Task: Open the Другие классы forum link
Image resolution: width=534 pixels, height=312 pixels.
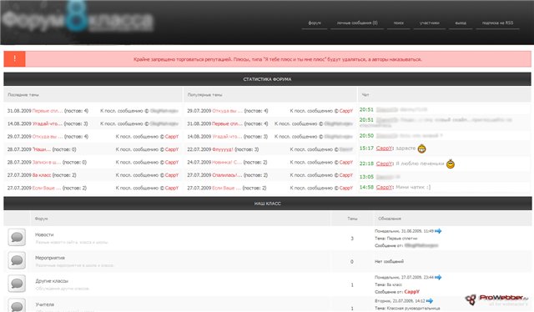Action: (52, 281)
